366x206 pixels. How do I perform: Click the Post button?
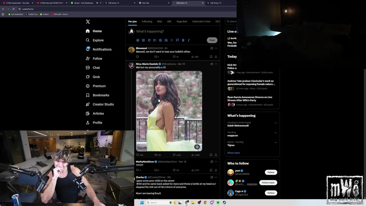(x=212, y=40)
